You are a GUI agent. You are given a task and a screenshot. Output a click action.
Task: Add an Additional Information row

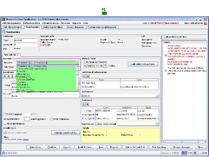coord(84,76)
